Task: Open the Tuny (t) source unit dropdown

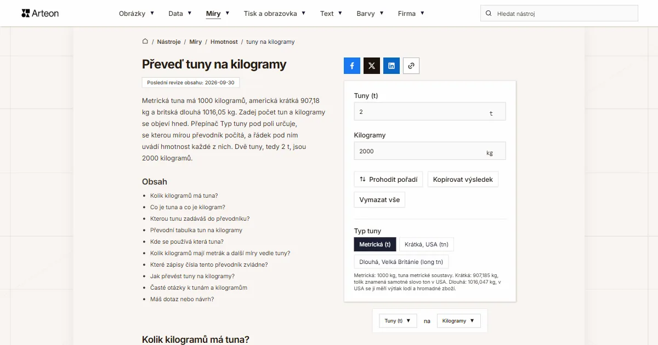Action: tap(398, 321)
